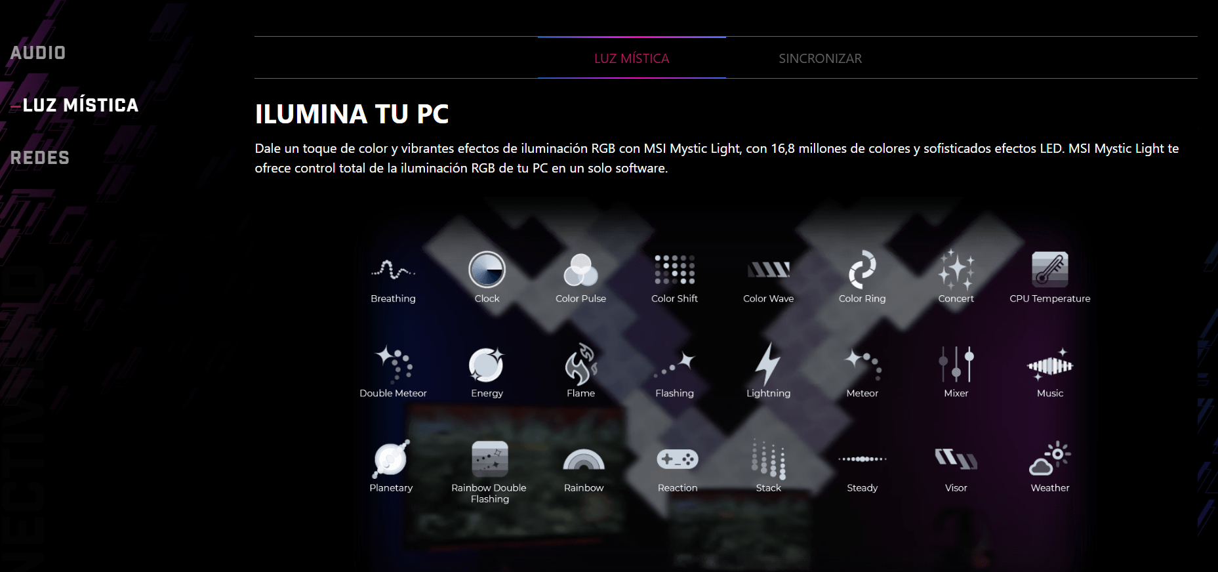Select the Breathing lighting effect icon
This screenshot has height=572, width=1218.
pyautogui.click(x=393, y=270)
